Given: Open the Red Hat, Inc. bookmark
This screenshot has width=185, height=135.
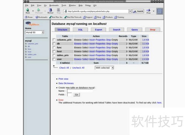Looking at the screenshot, I should pos(56,17).
